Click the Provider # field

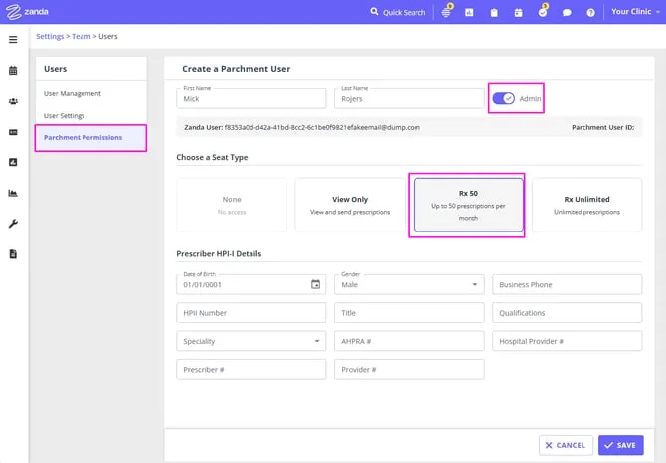[410, 370]
